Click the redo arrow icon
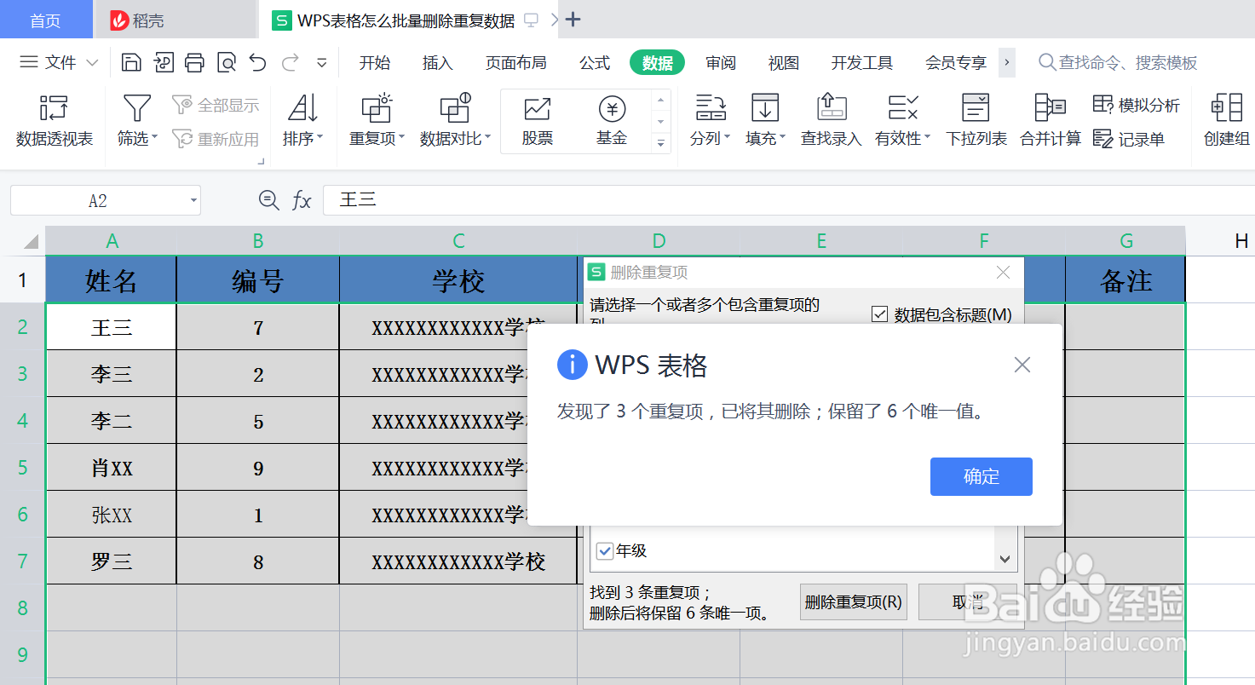The height and width of the screenshot is (685, 1255). (290, 62)
